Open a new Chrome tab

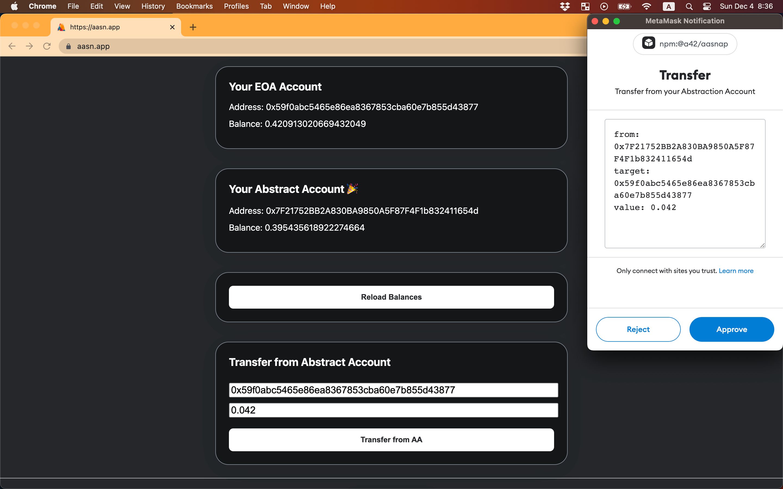(193, 27)
